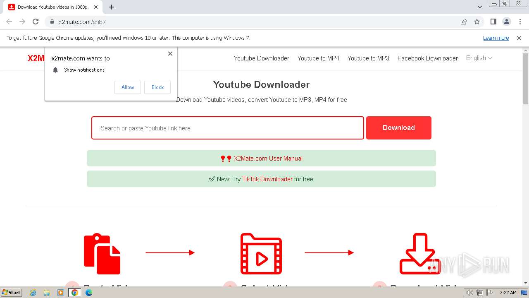Close the x2mate browser tab

pos(96,7)
